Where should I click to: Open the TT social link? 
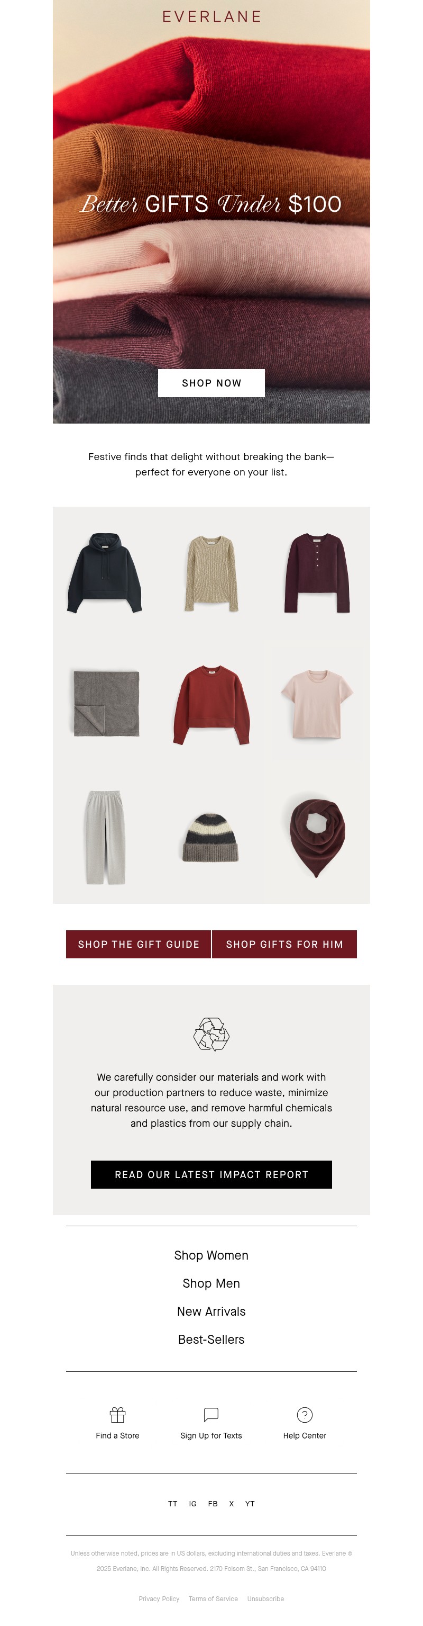173,1504
